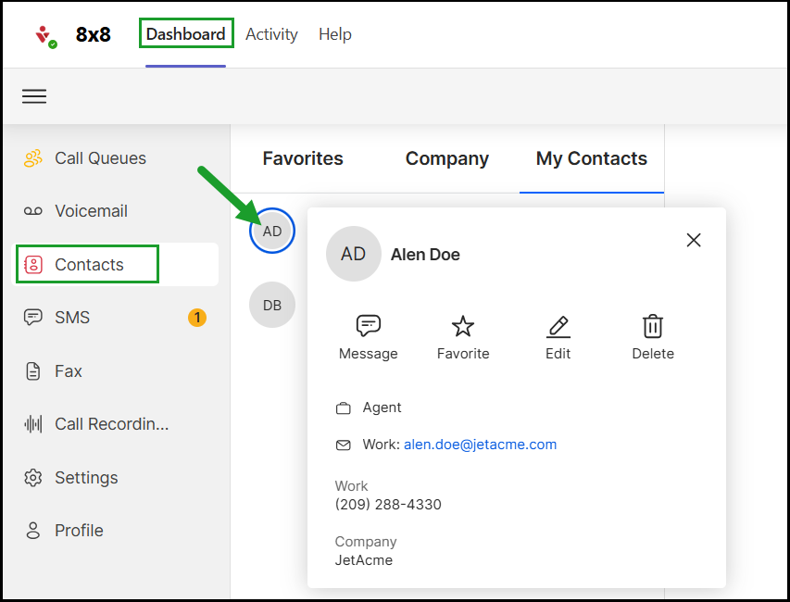Switch to the Favorites tab
The image size is (790, 602).
(x=303, y=158)
